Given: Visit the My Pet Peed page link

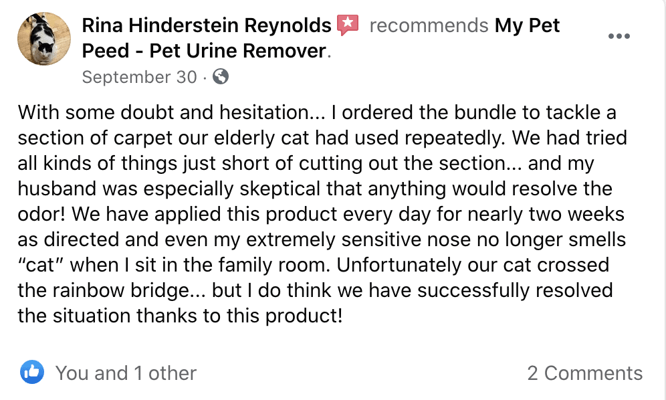Looking at the screenshot, I should point(321,38).
